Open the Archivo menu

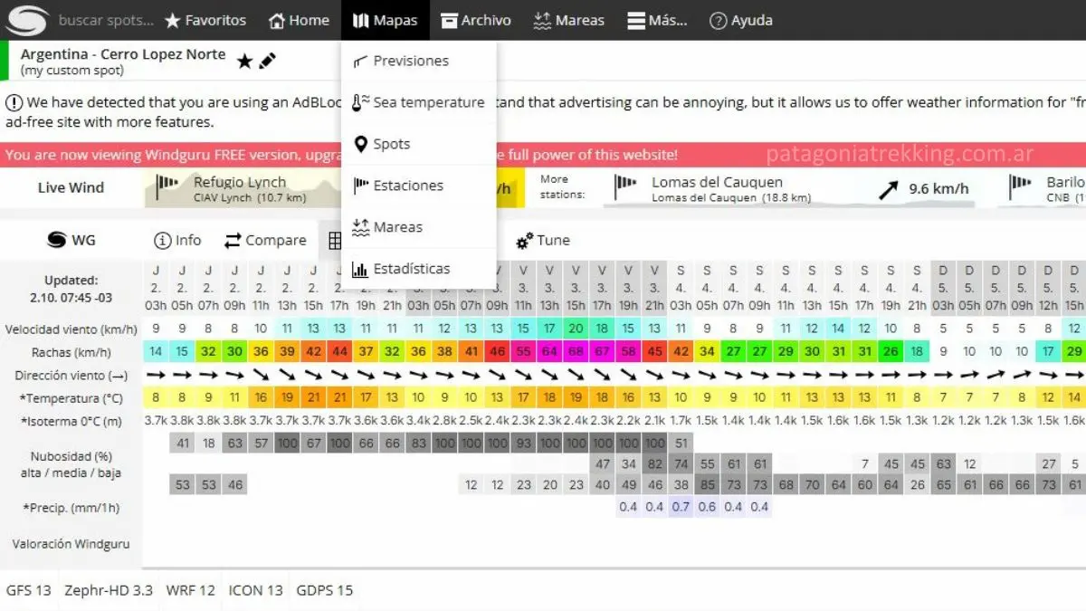coord(476,20)
